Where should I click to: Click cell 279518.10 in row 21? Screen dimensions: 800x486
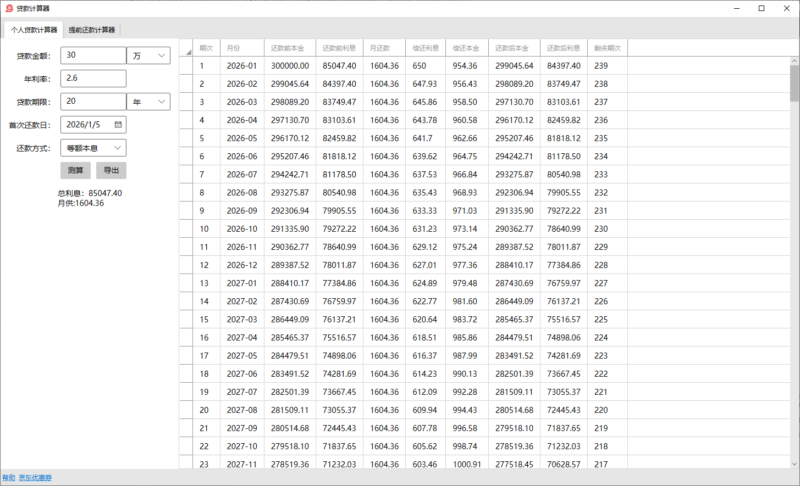click(514, 428)
